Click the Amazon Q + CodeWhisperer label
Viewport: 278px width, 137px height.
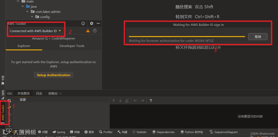(x=54, y=39)
